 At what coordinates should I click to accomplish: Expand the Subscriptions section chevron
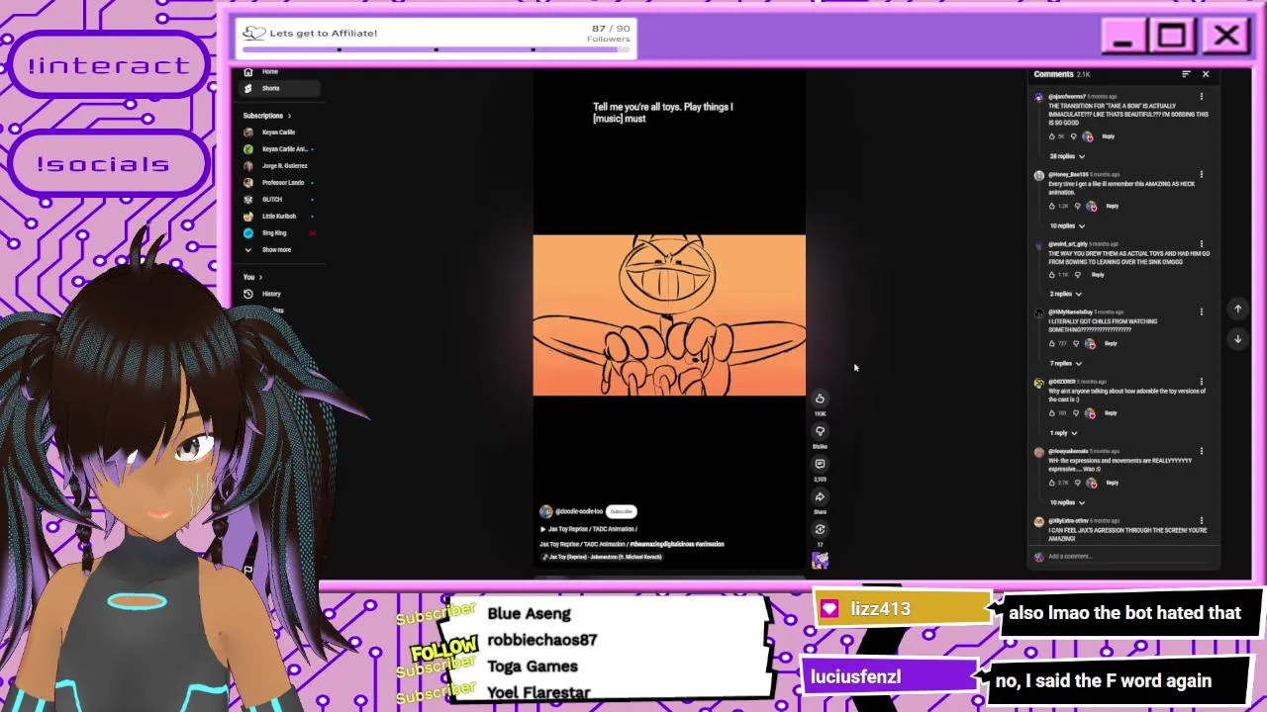[x=289, y=116]
